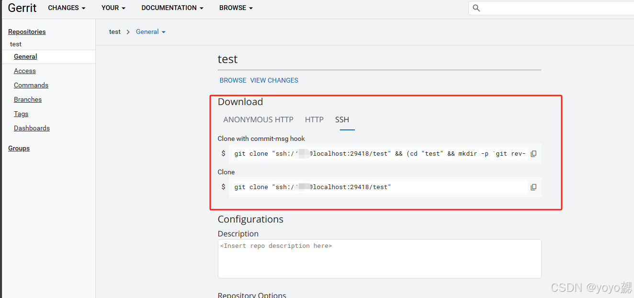
Task: Open the Commands sidebar link
Action: [x=31, y=85]
